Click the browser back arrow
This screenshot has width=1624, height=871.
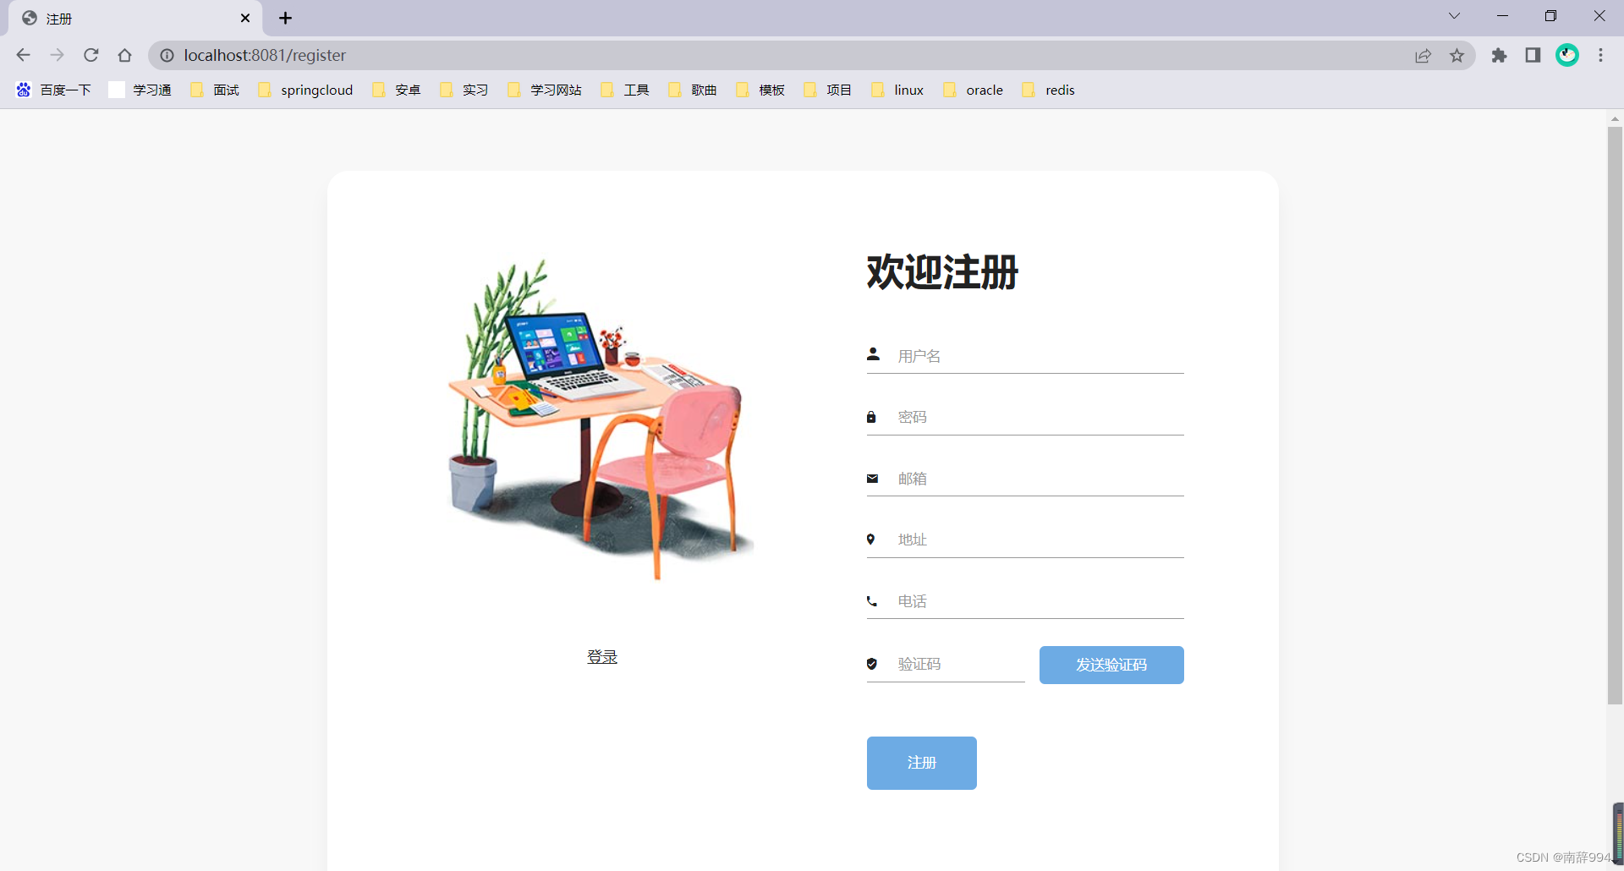coord(23,55)
